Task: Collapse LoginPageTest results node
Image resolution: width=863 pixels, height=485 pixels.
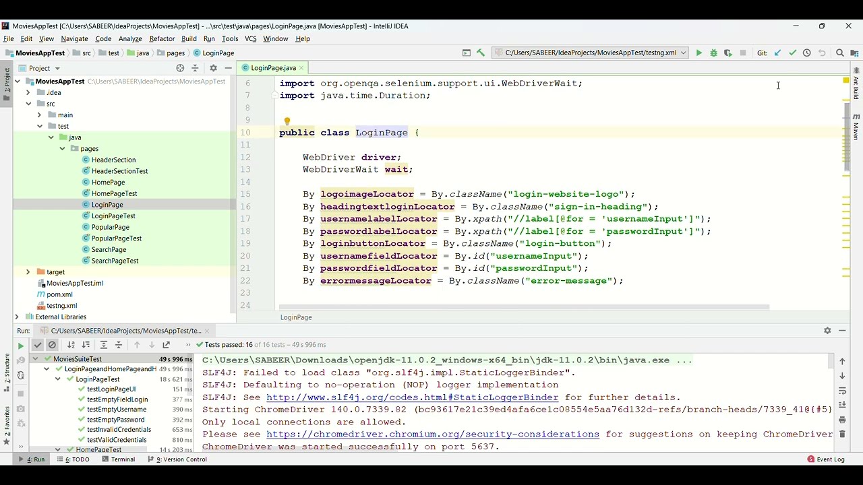Action: [x=58, y=379]
